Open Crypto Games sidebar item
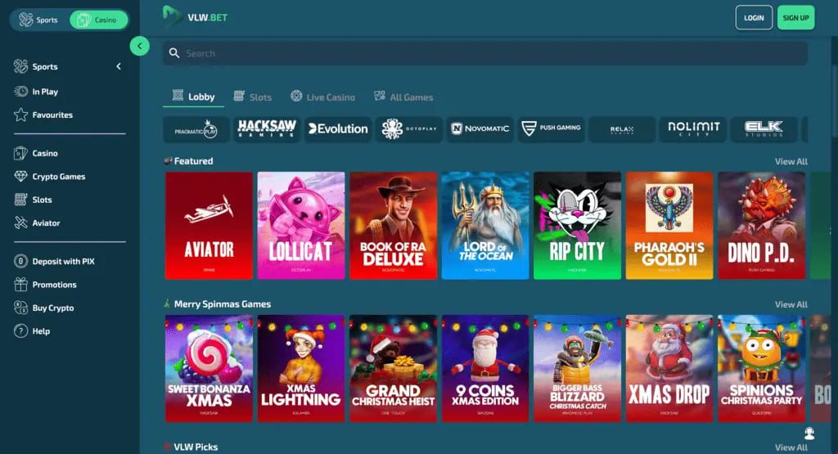Viewport: 838px width, 454px height. [50, 176]
